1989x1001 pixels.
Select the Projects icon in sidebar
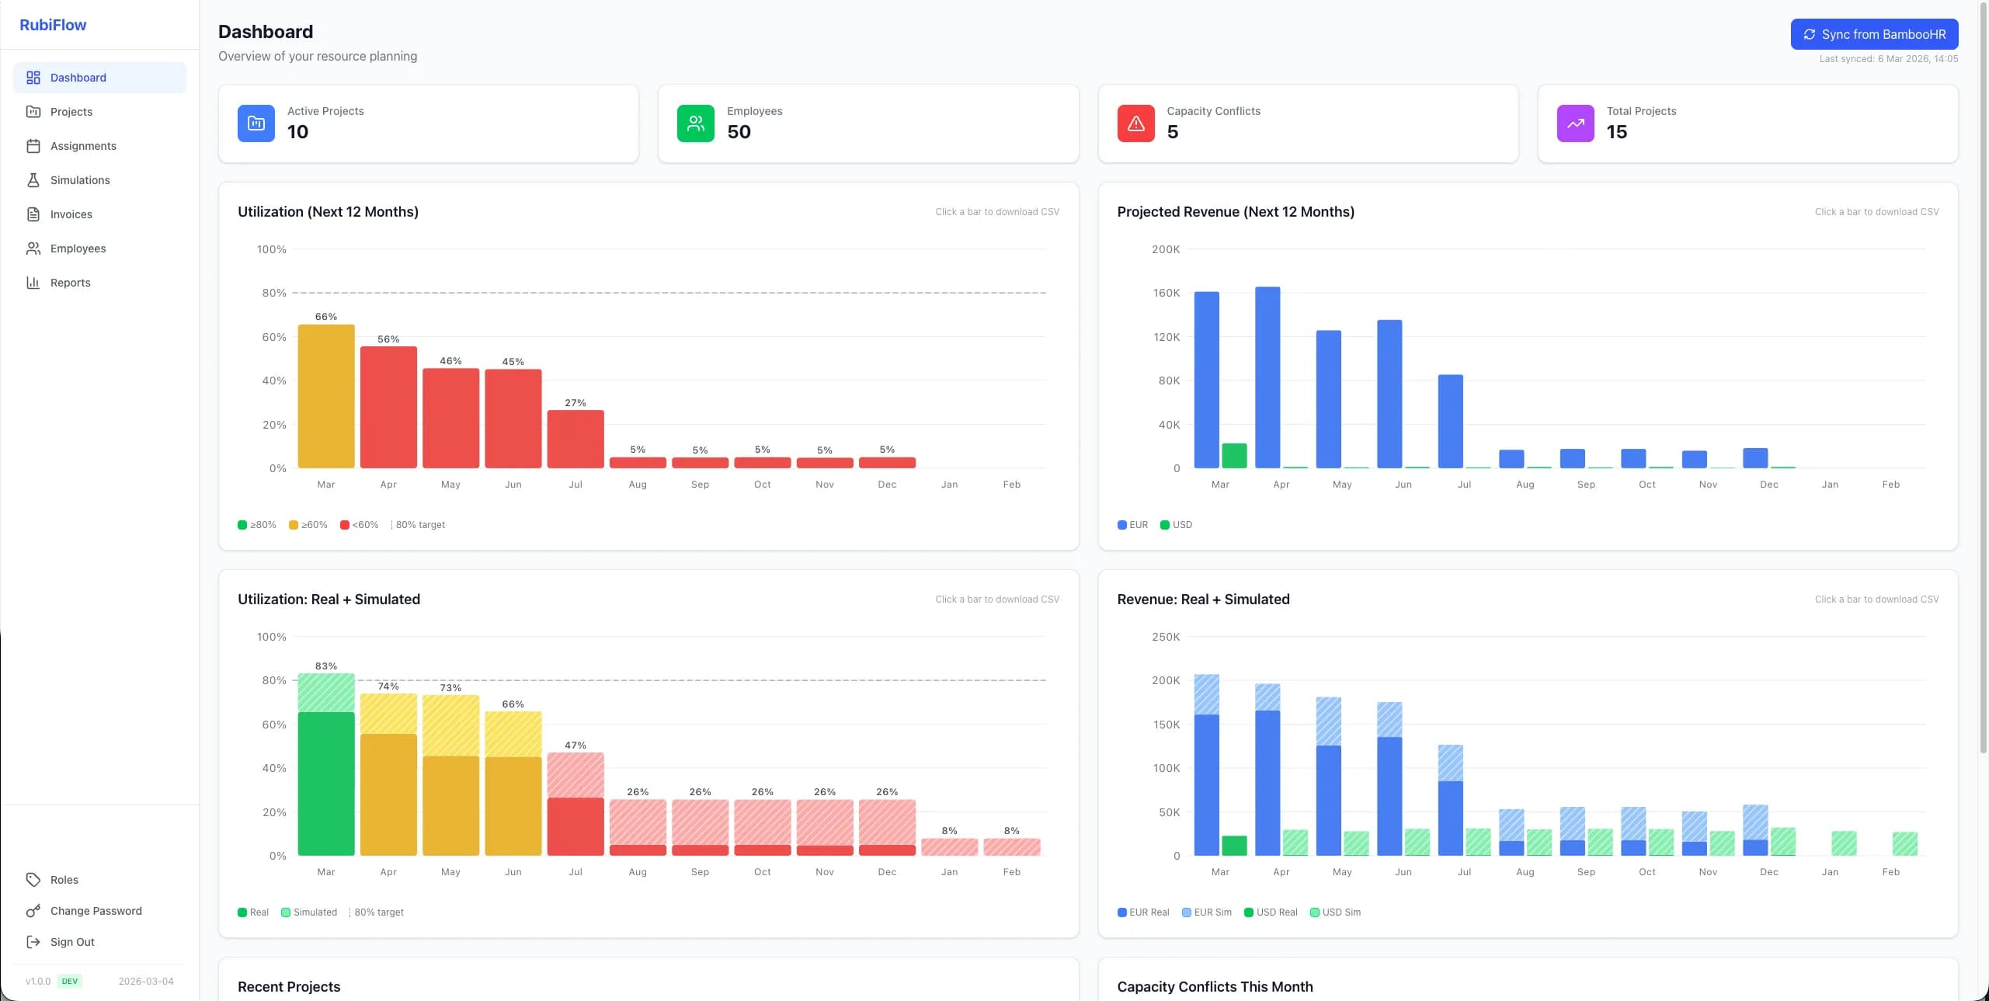coord(33,112)
